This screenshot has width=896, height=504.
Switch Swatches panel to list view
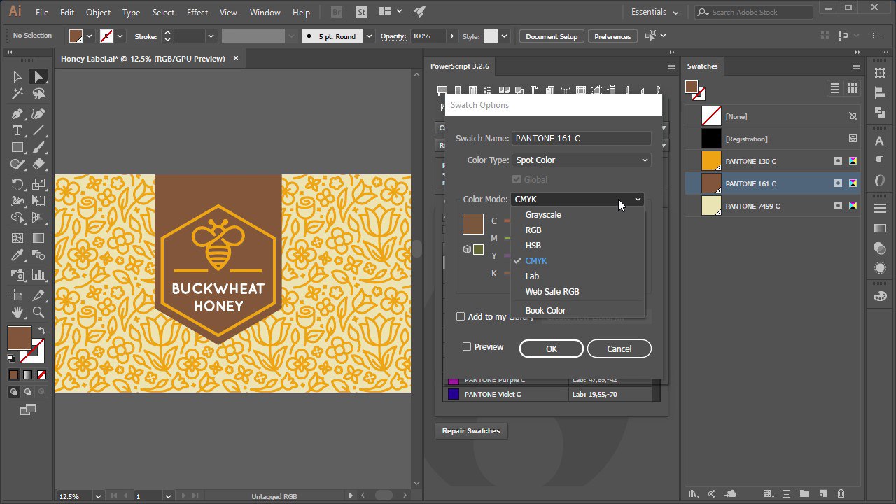coord(835,88)
